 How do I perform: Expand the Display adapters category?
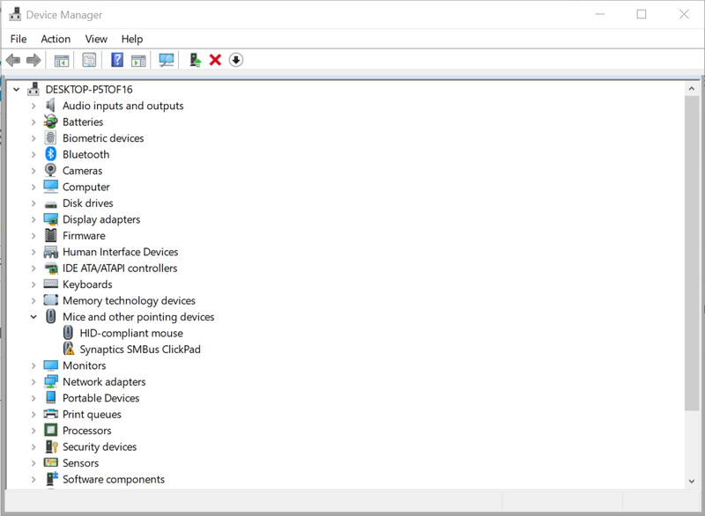34,219
